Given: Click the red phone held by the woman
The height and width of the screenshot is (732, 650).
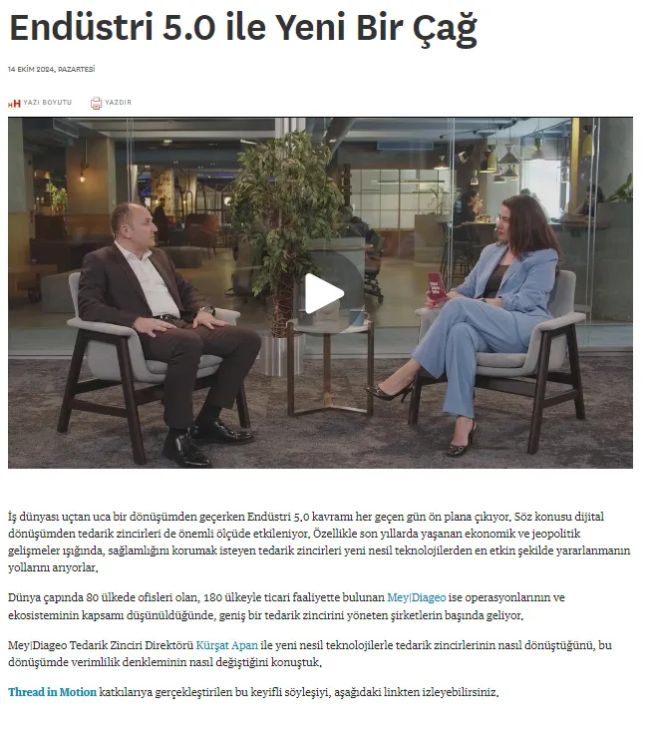Looking at the screenshot, I should [x=437, y=288].
